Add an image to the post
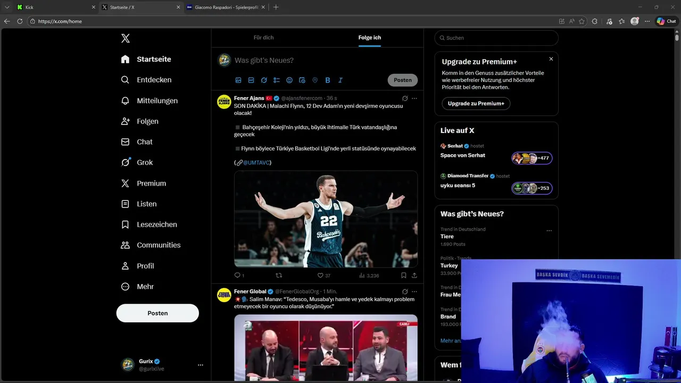Viewport: 681px width, 383px height. (238, 80)
